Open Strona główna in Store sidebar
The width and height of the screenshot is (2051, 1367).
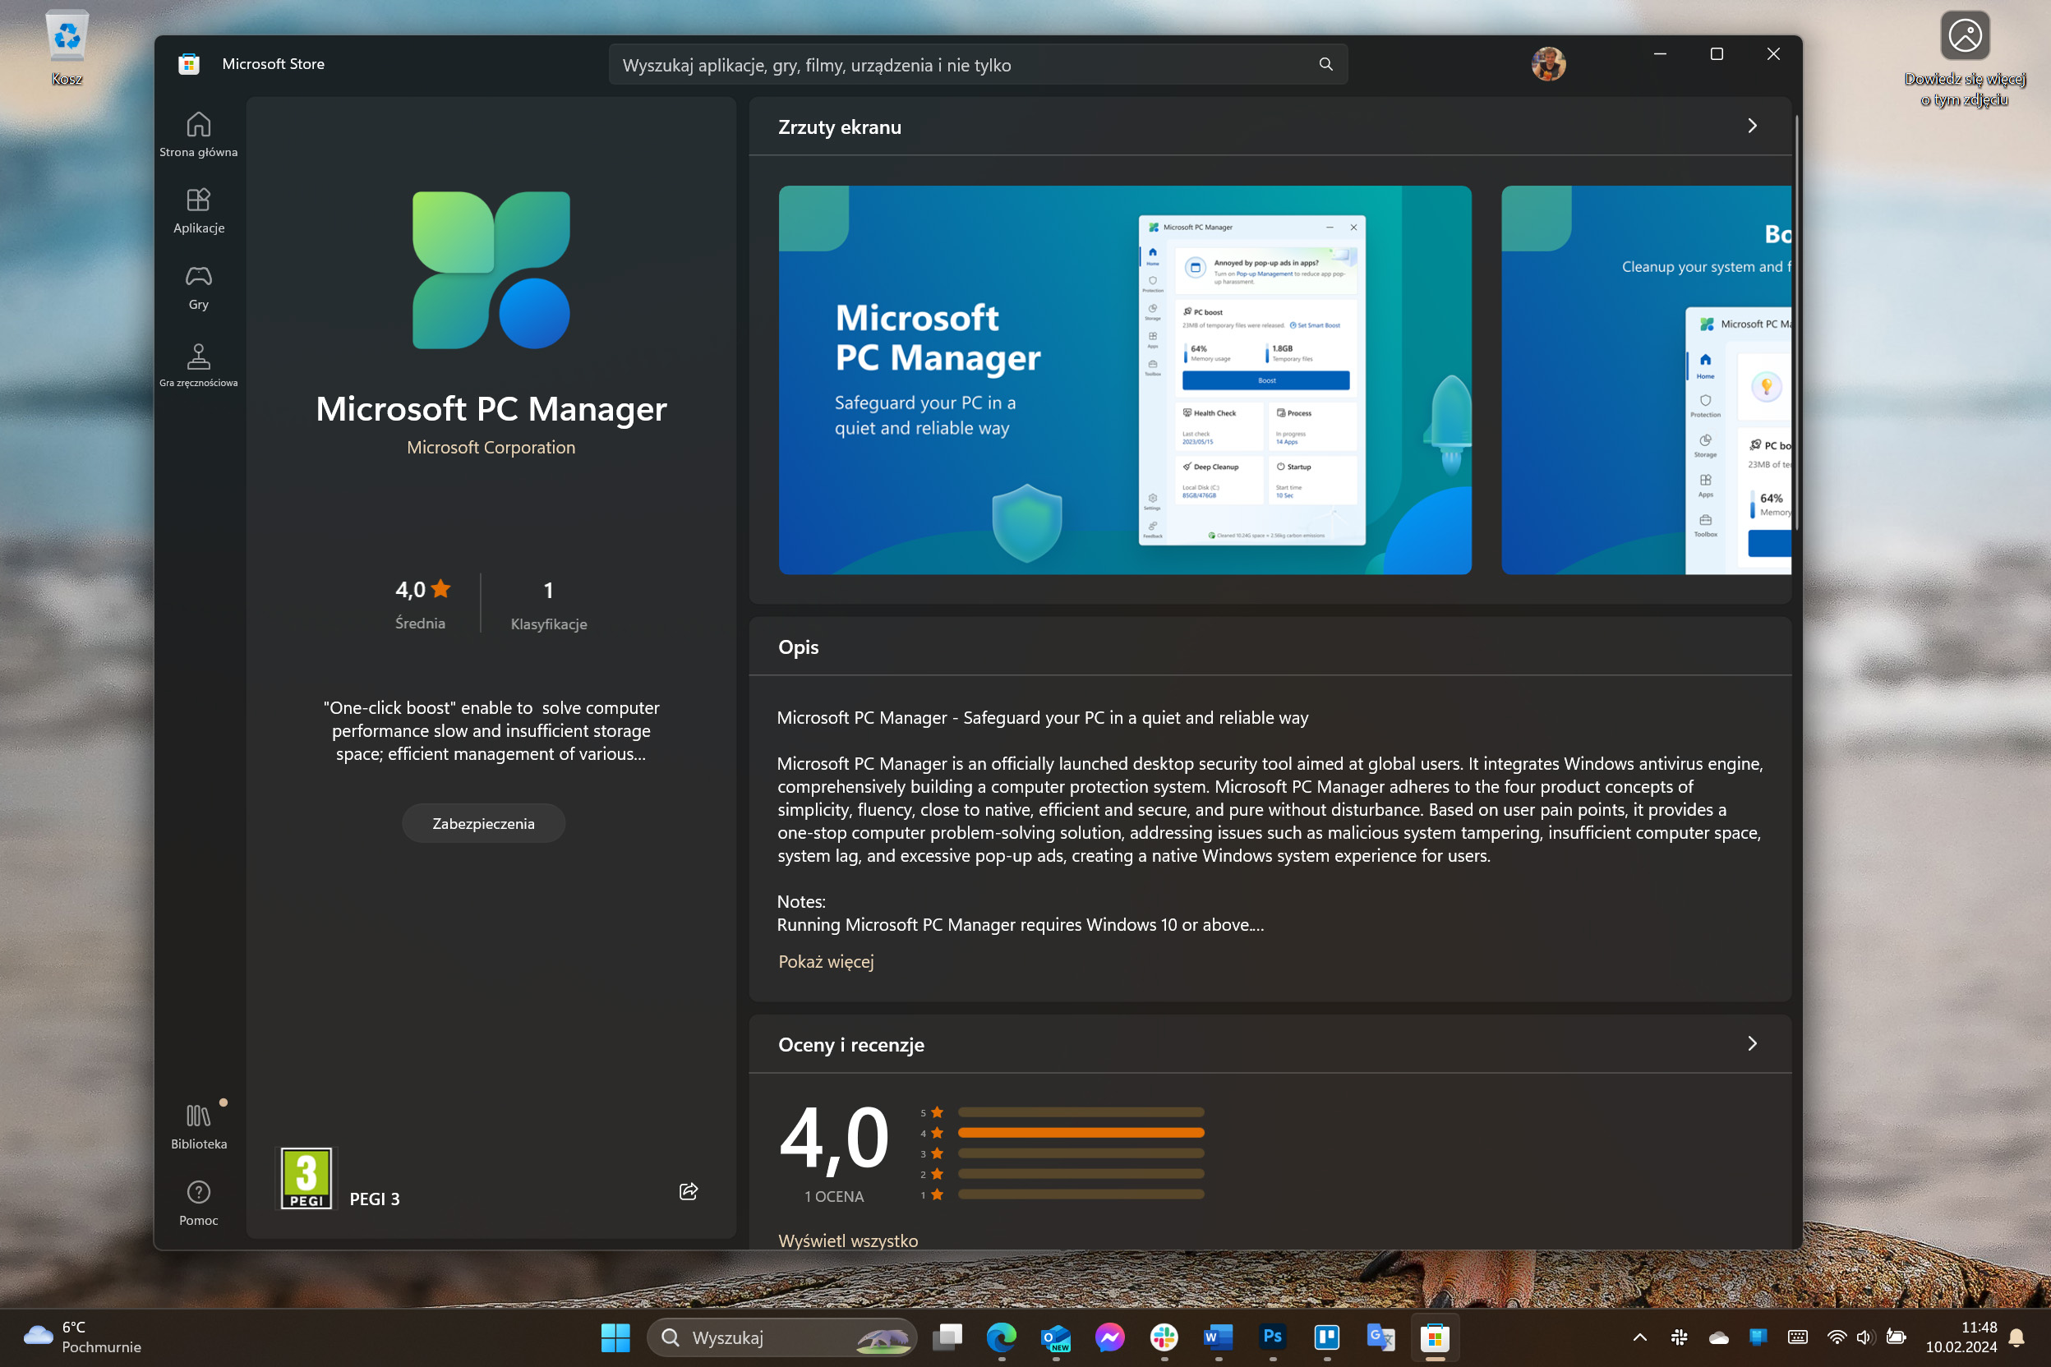199,134
